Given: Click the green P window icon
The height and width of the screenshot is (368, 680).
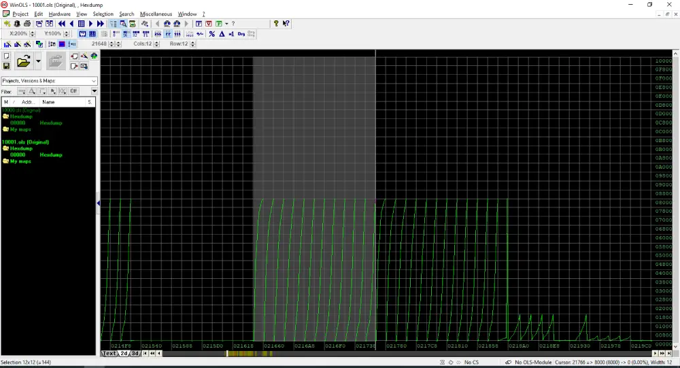Looking at the screenshot, I should pos(219,23).
